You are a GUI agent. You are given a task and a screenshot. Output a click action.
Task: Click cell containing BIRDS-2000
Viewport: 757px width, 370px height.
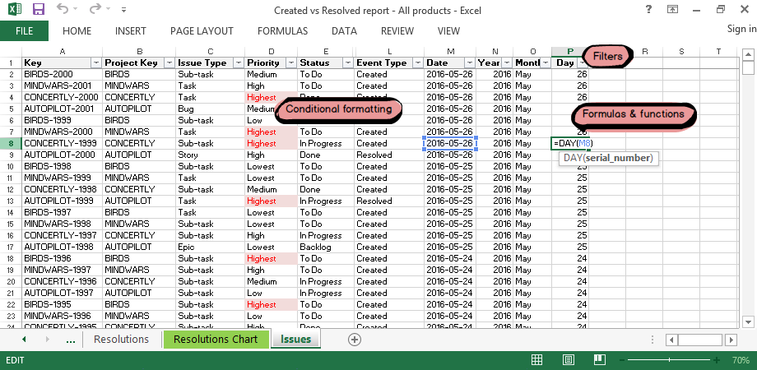tap(62, 74)
